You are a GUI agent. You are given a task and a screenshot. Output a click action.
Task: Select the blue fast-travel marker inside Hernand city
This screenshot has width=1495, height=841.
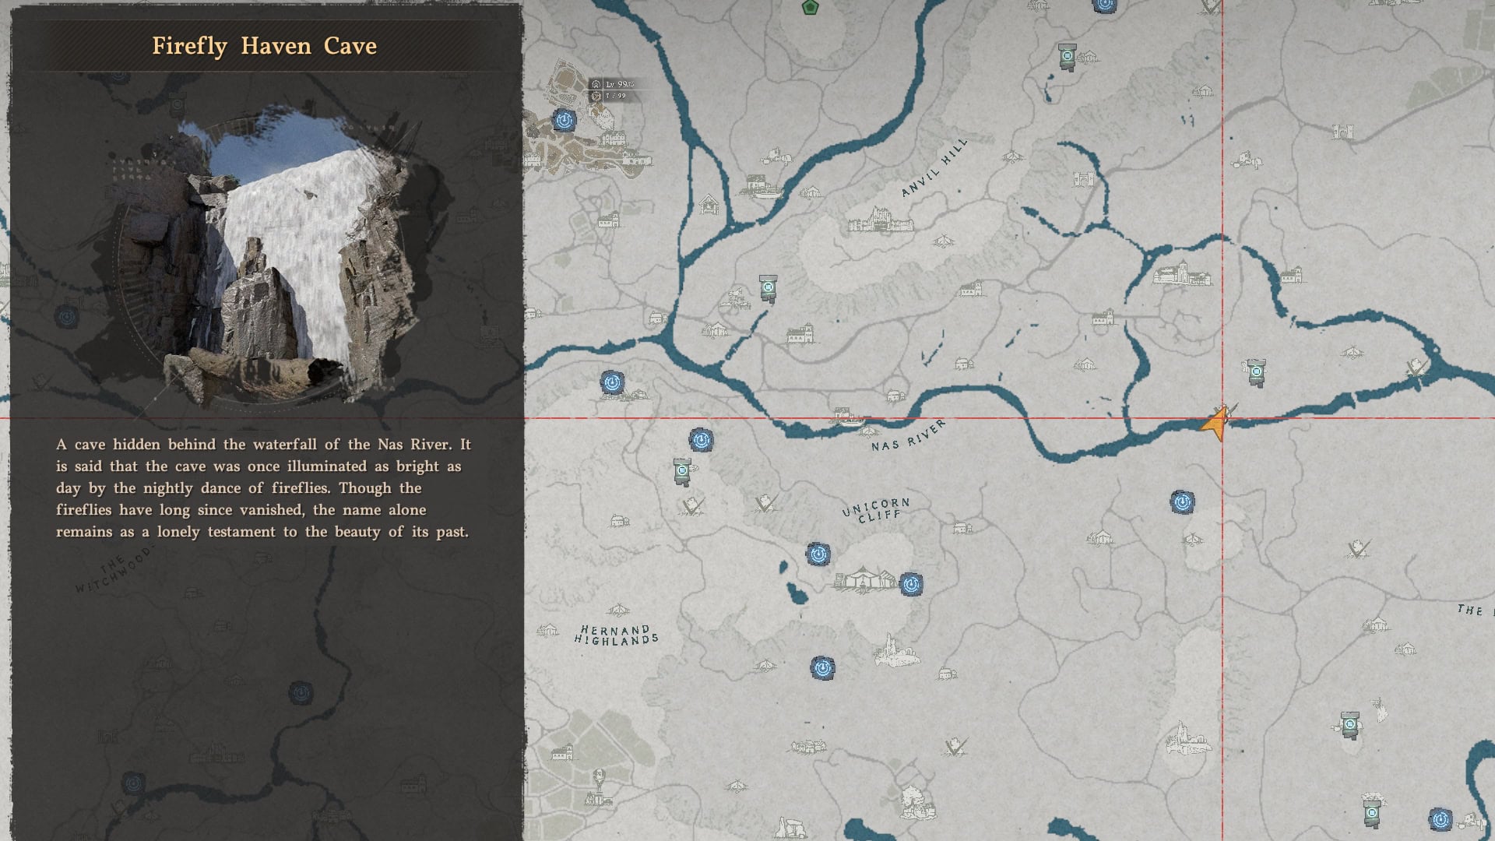(564, 120)
